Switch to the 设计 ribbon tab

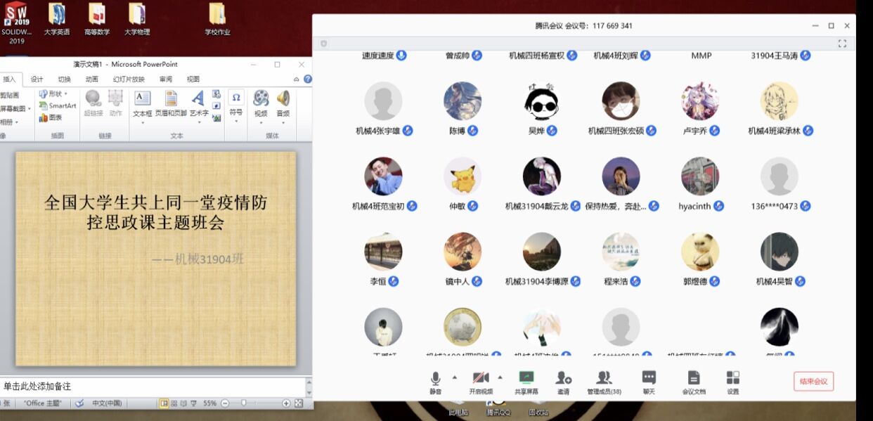[37, 79]
